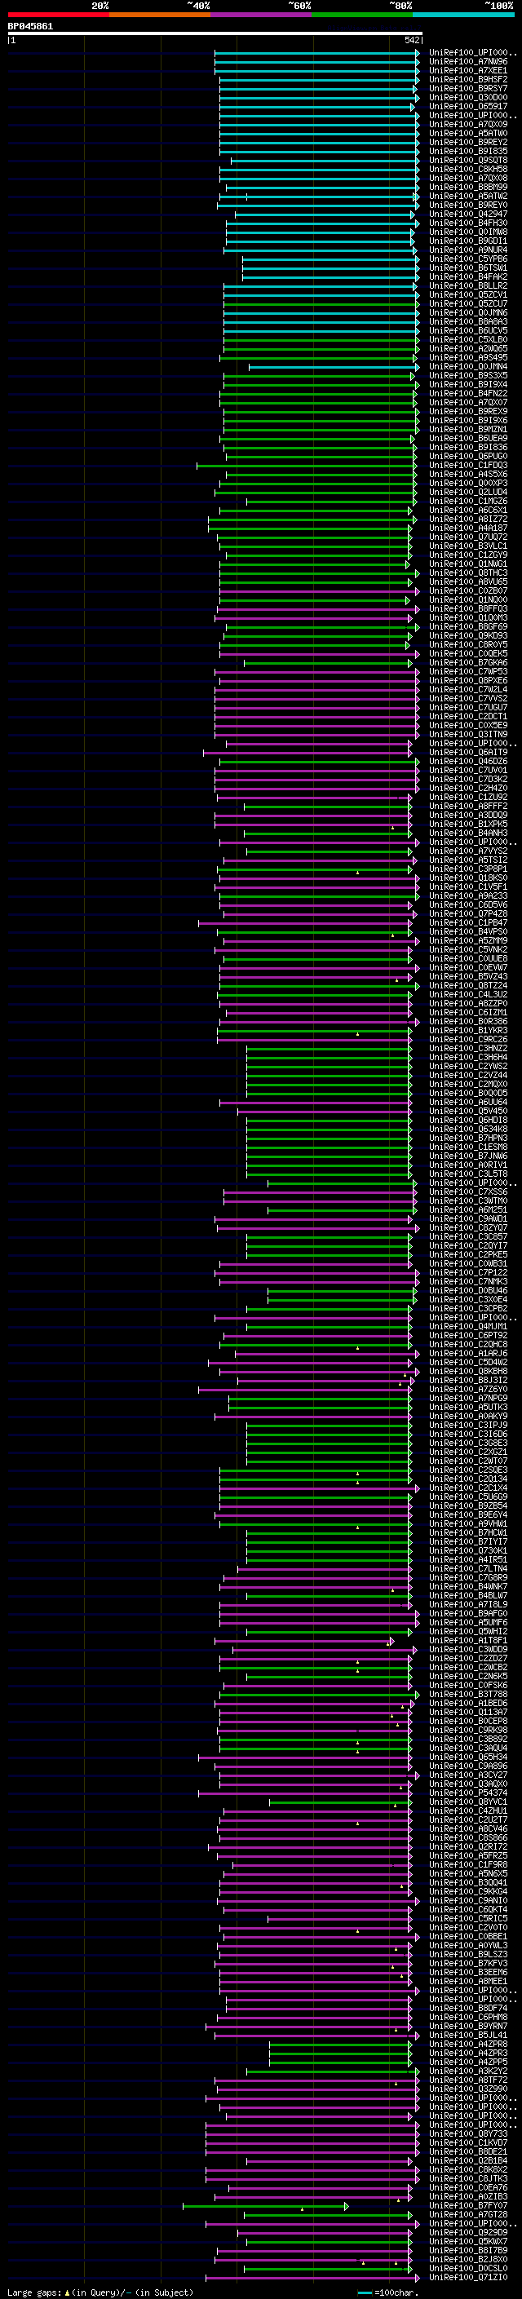Click hit label UniRef100_Q6PUG0

tap(468, 456)
